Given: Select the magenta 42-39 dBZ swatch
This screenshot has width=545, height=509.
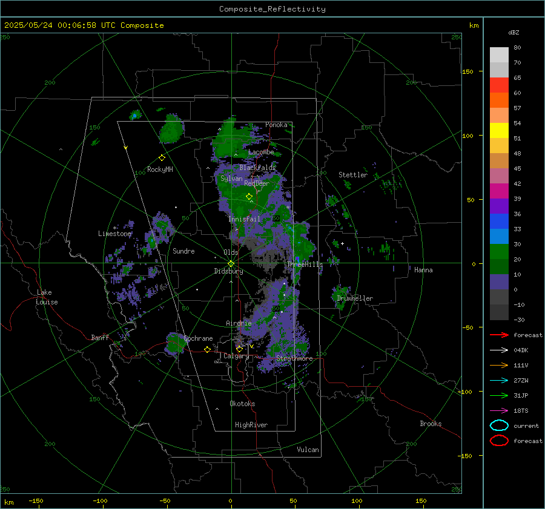Looking at the screenshot, I should (x=499, y=191).
